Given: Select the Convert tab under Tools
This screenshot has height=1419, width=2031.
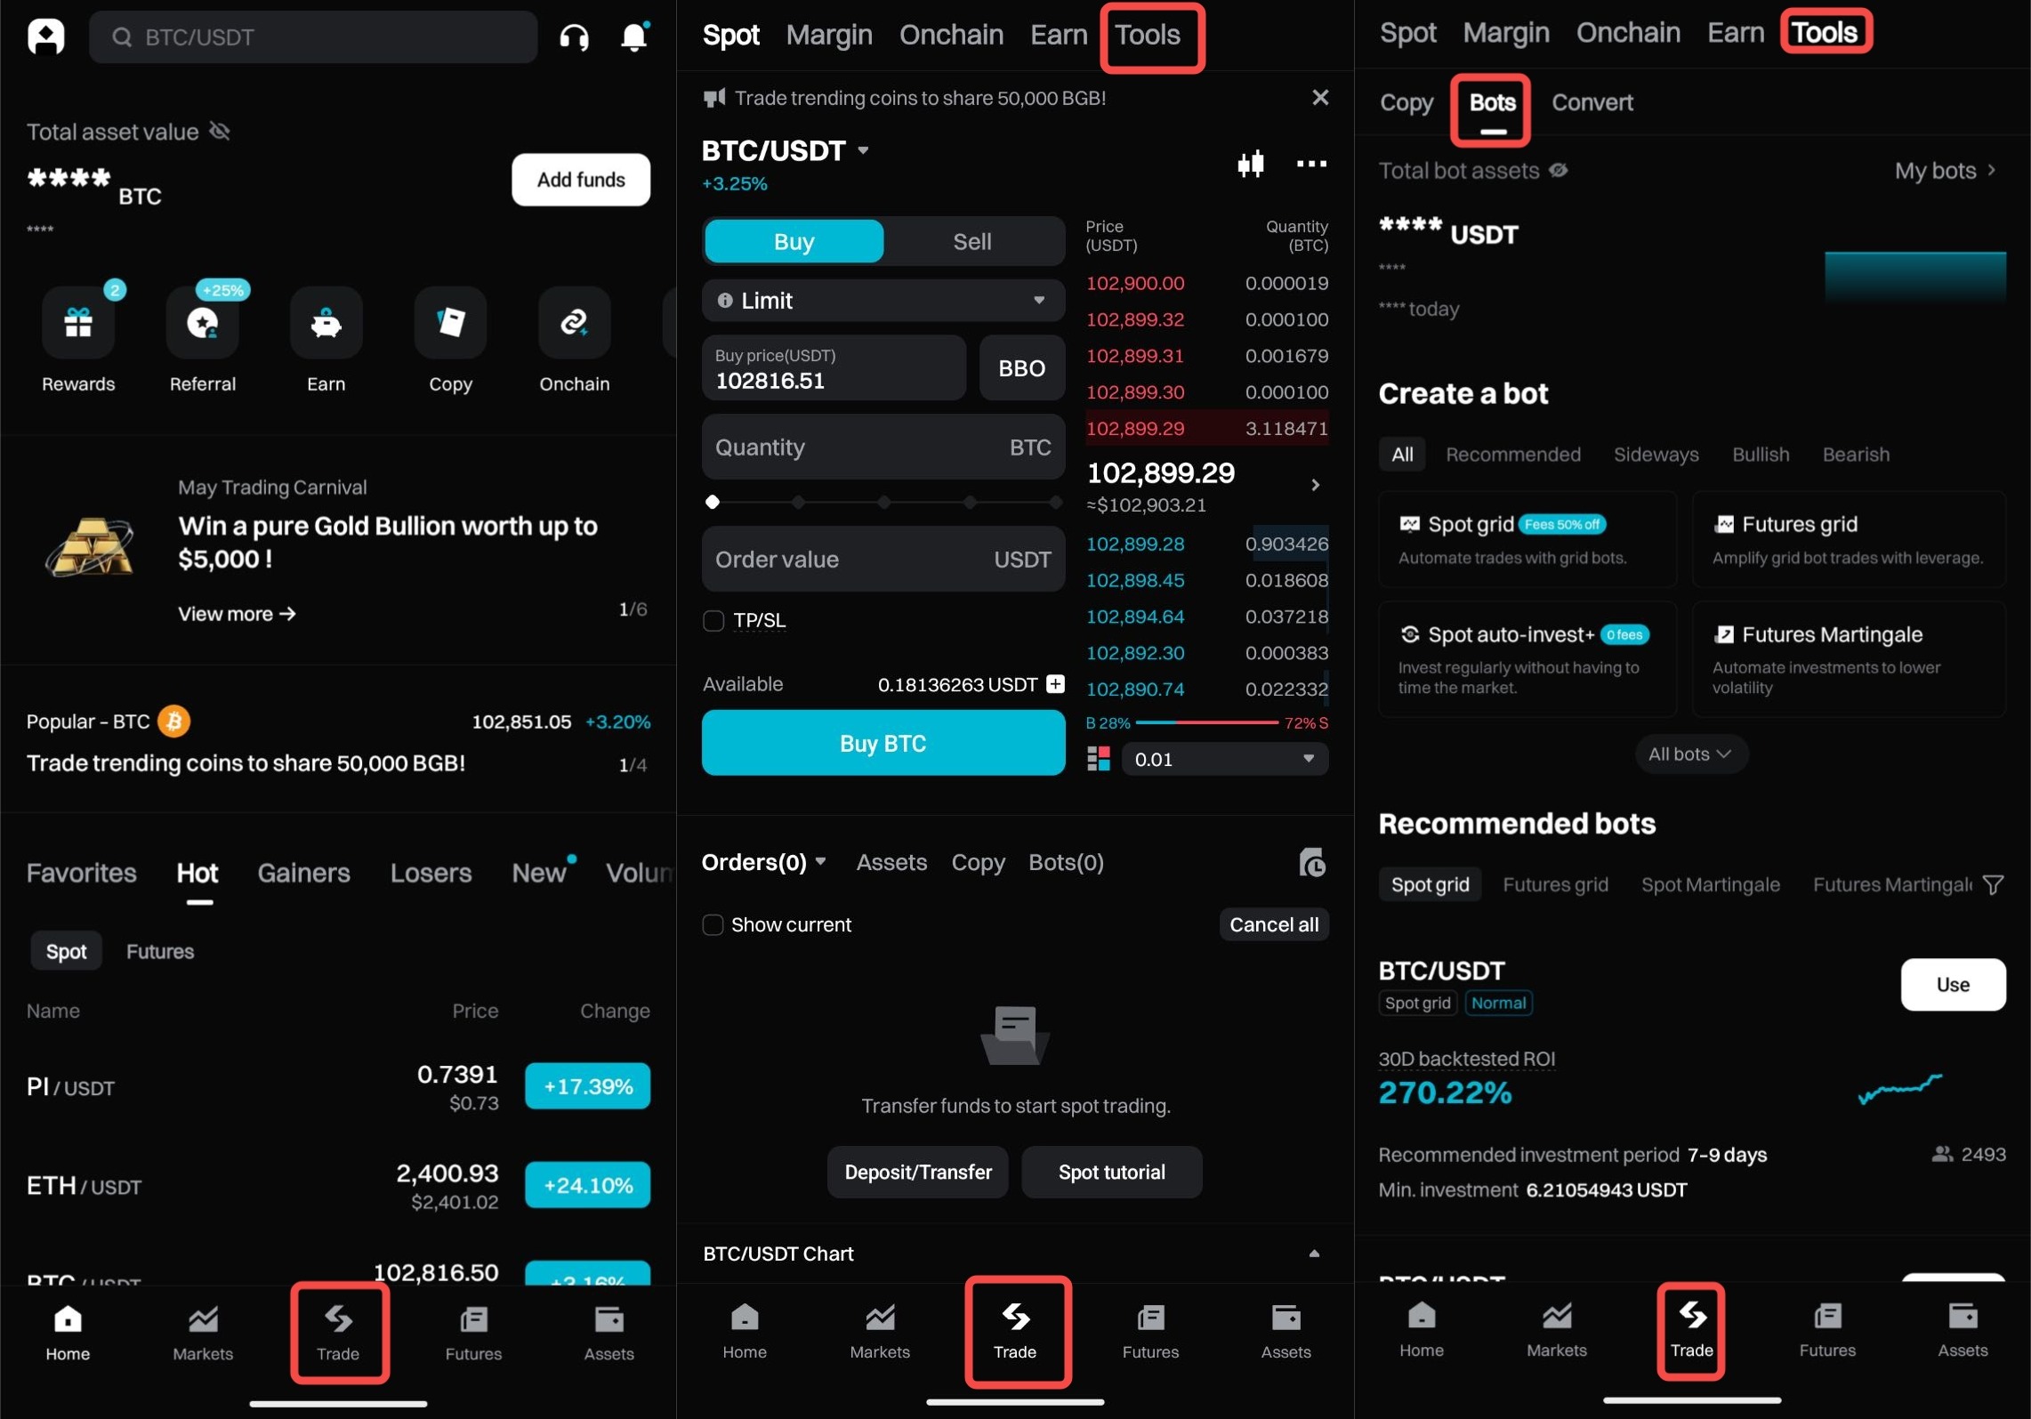Looking at the screenshot, I should point(1592,102).
